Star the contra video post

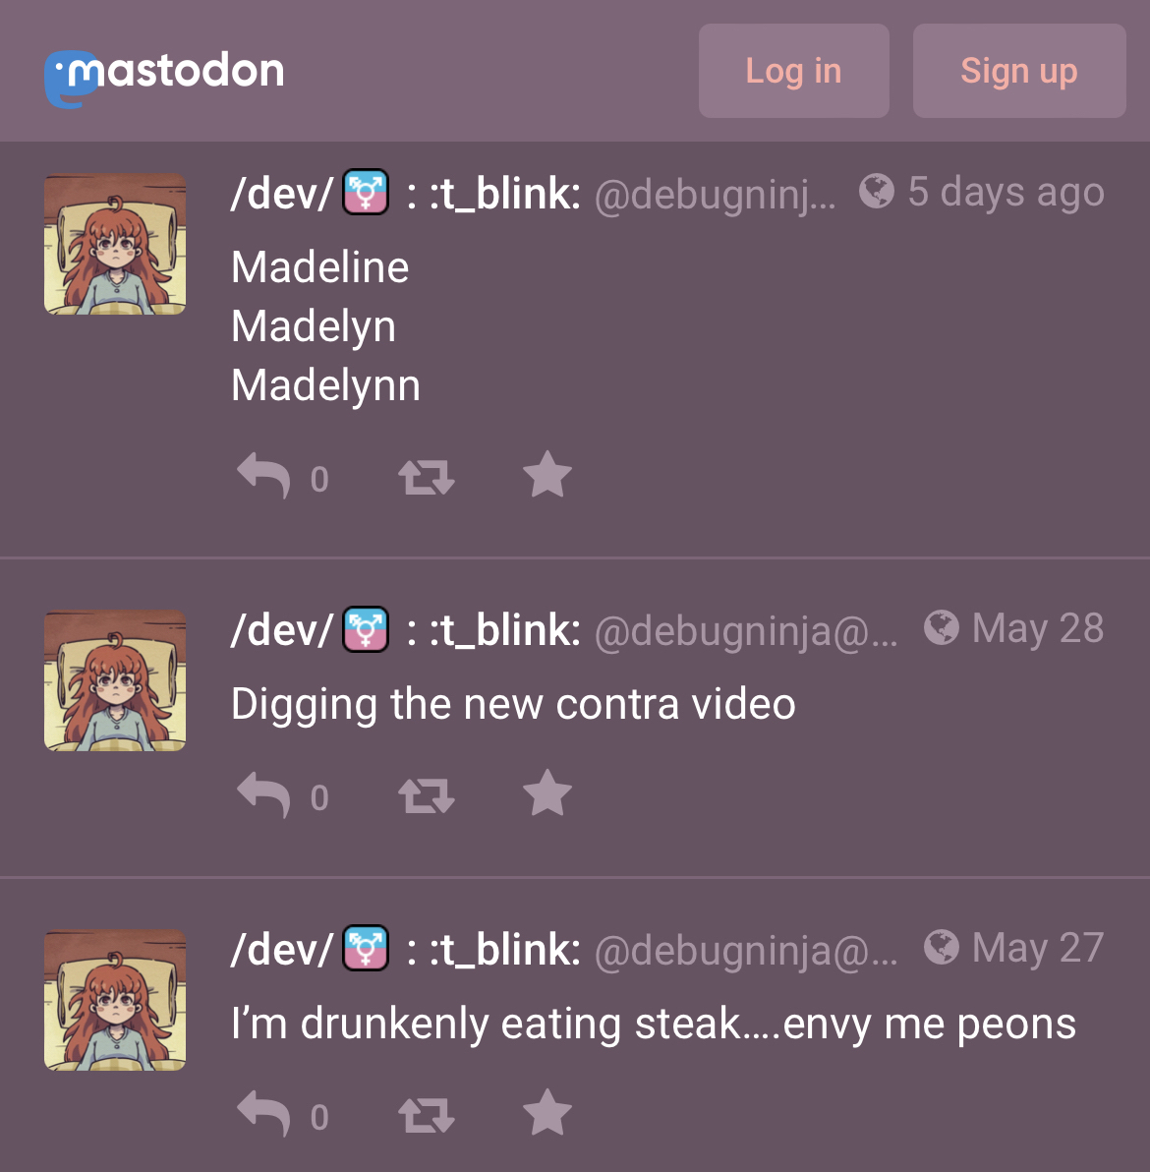pos(546,793)
